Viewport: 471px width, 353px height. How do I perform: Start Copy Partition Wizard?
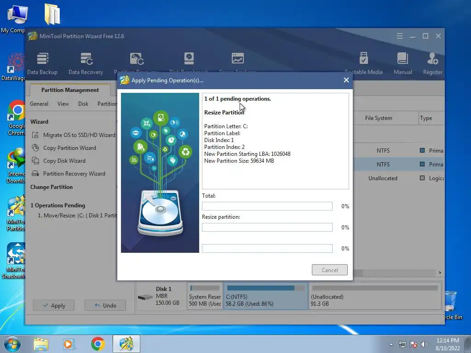point(64,148)
